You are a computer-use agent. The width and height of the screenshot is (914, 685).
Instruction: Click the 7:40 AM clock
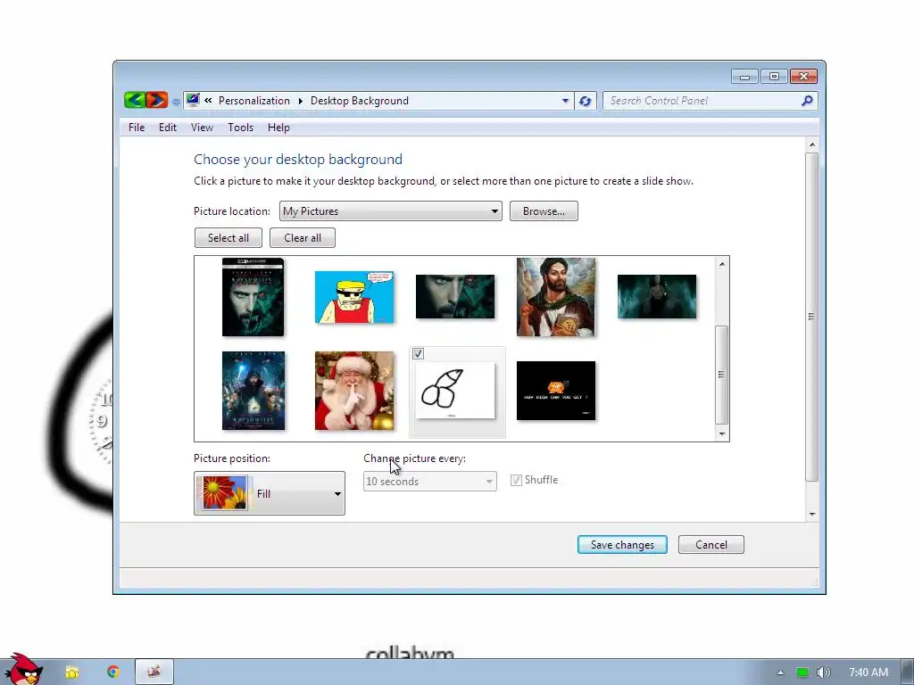(x=868, y=673)
